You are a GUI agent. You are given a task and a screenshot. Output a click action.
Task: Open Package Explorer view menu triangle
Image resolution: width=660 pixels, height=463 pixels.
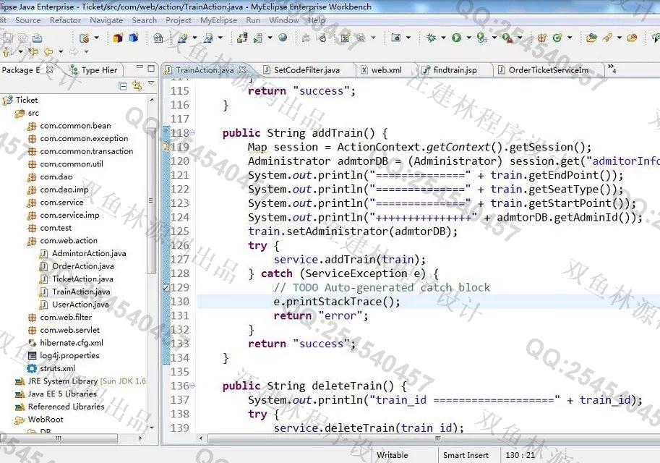150,83
